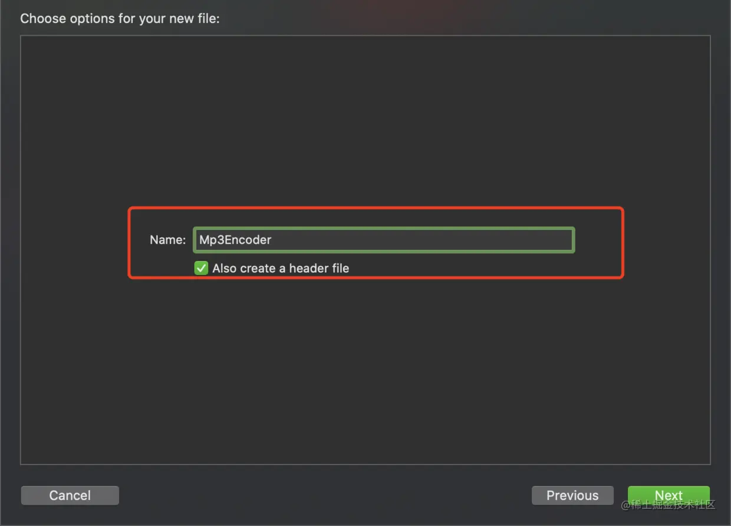Screen dimensions: 731x526
Task: Return to the template chooser via Previous
Action: pos(572,495)
